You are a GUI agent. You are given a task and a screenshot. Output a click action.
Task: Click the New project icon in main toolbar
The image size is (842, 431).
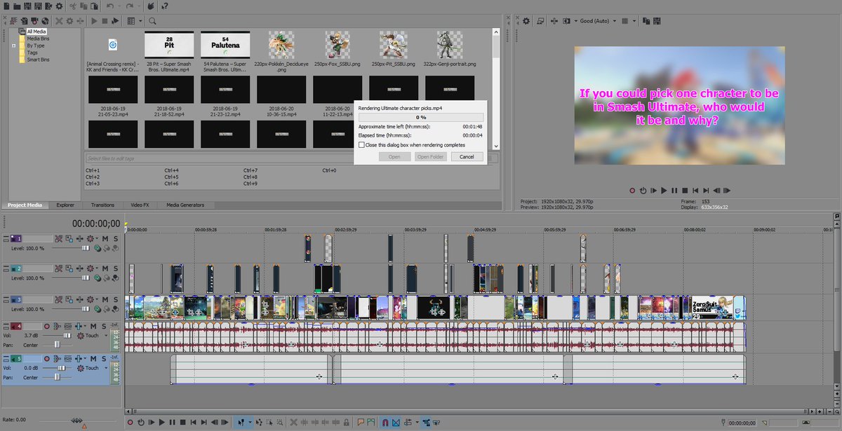click(x=6, y=6)
